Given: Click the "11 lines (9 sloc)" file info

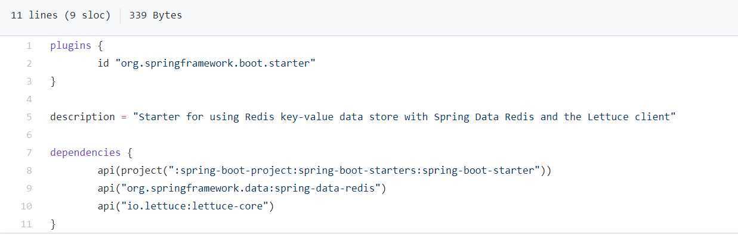Looking at the screenshot, I should 61,15.
